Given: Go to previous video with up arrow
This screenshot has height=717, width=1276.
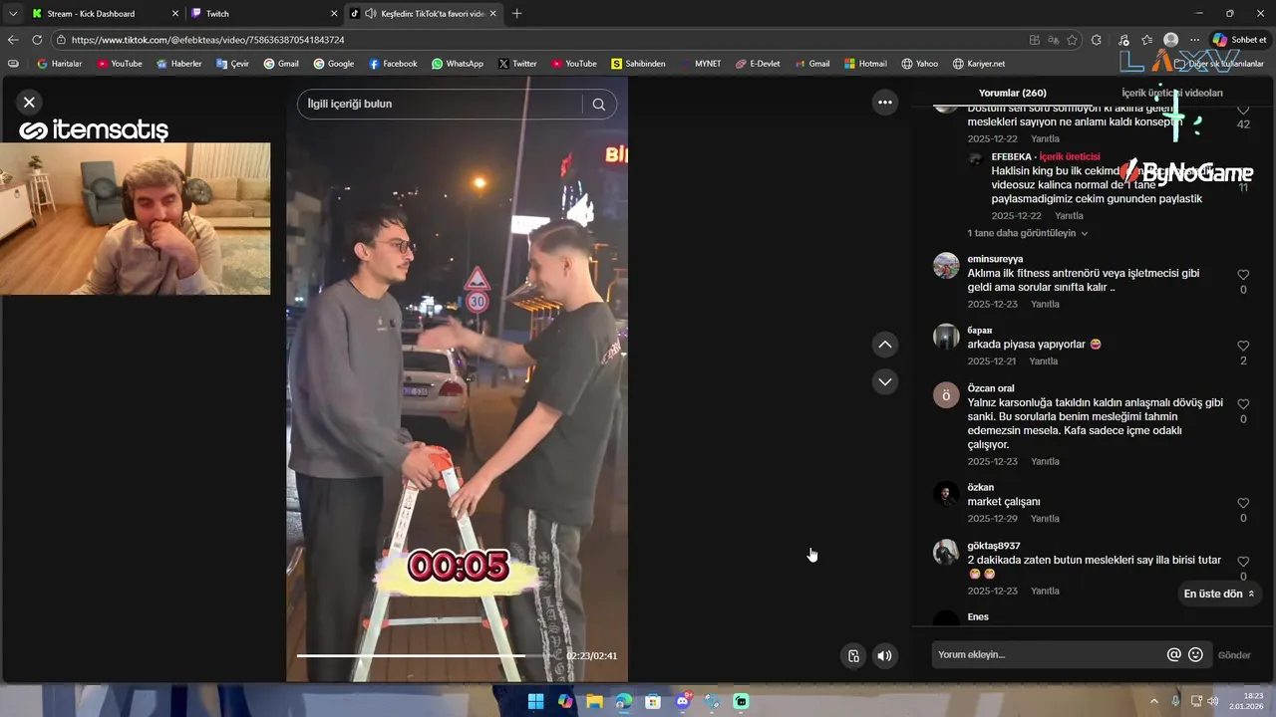Looking at the screenshot, I should (x=884, y=345).
